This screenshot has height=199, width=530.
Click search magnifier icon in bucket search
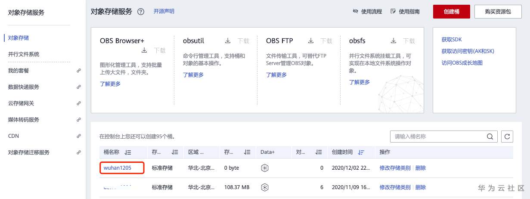coord(490,137)
